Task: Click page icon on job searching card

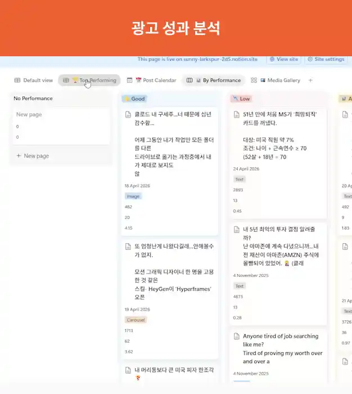Action: (237, 337)
